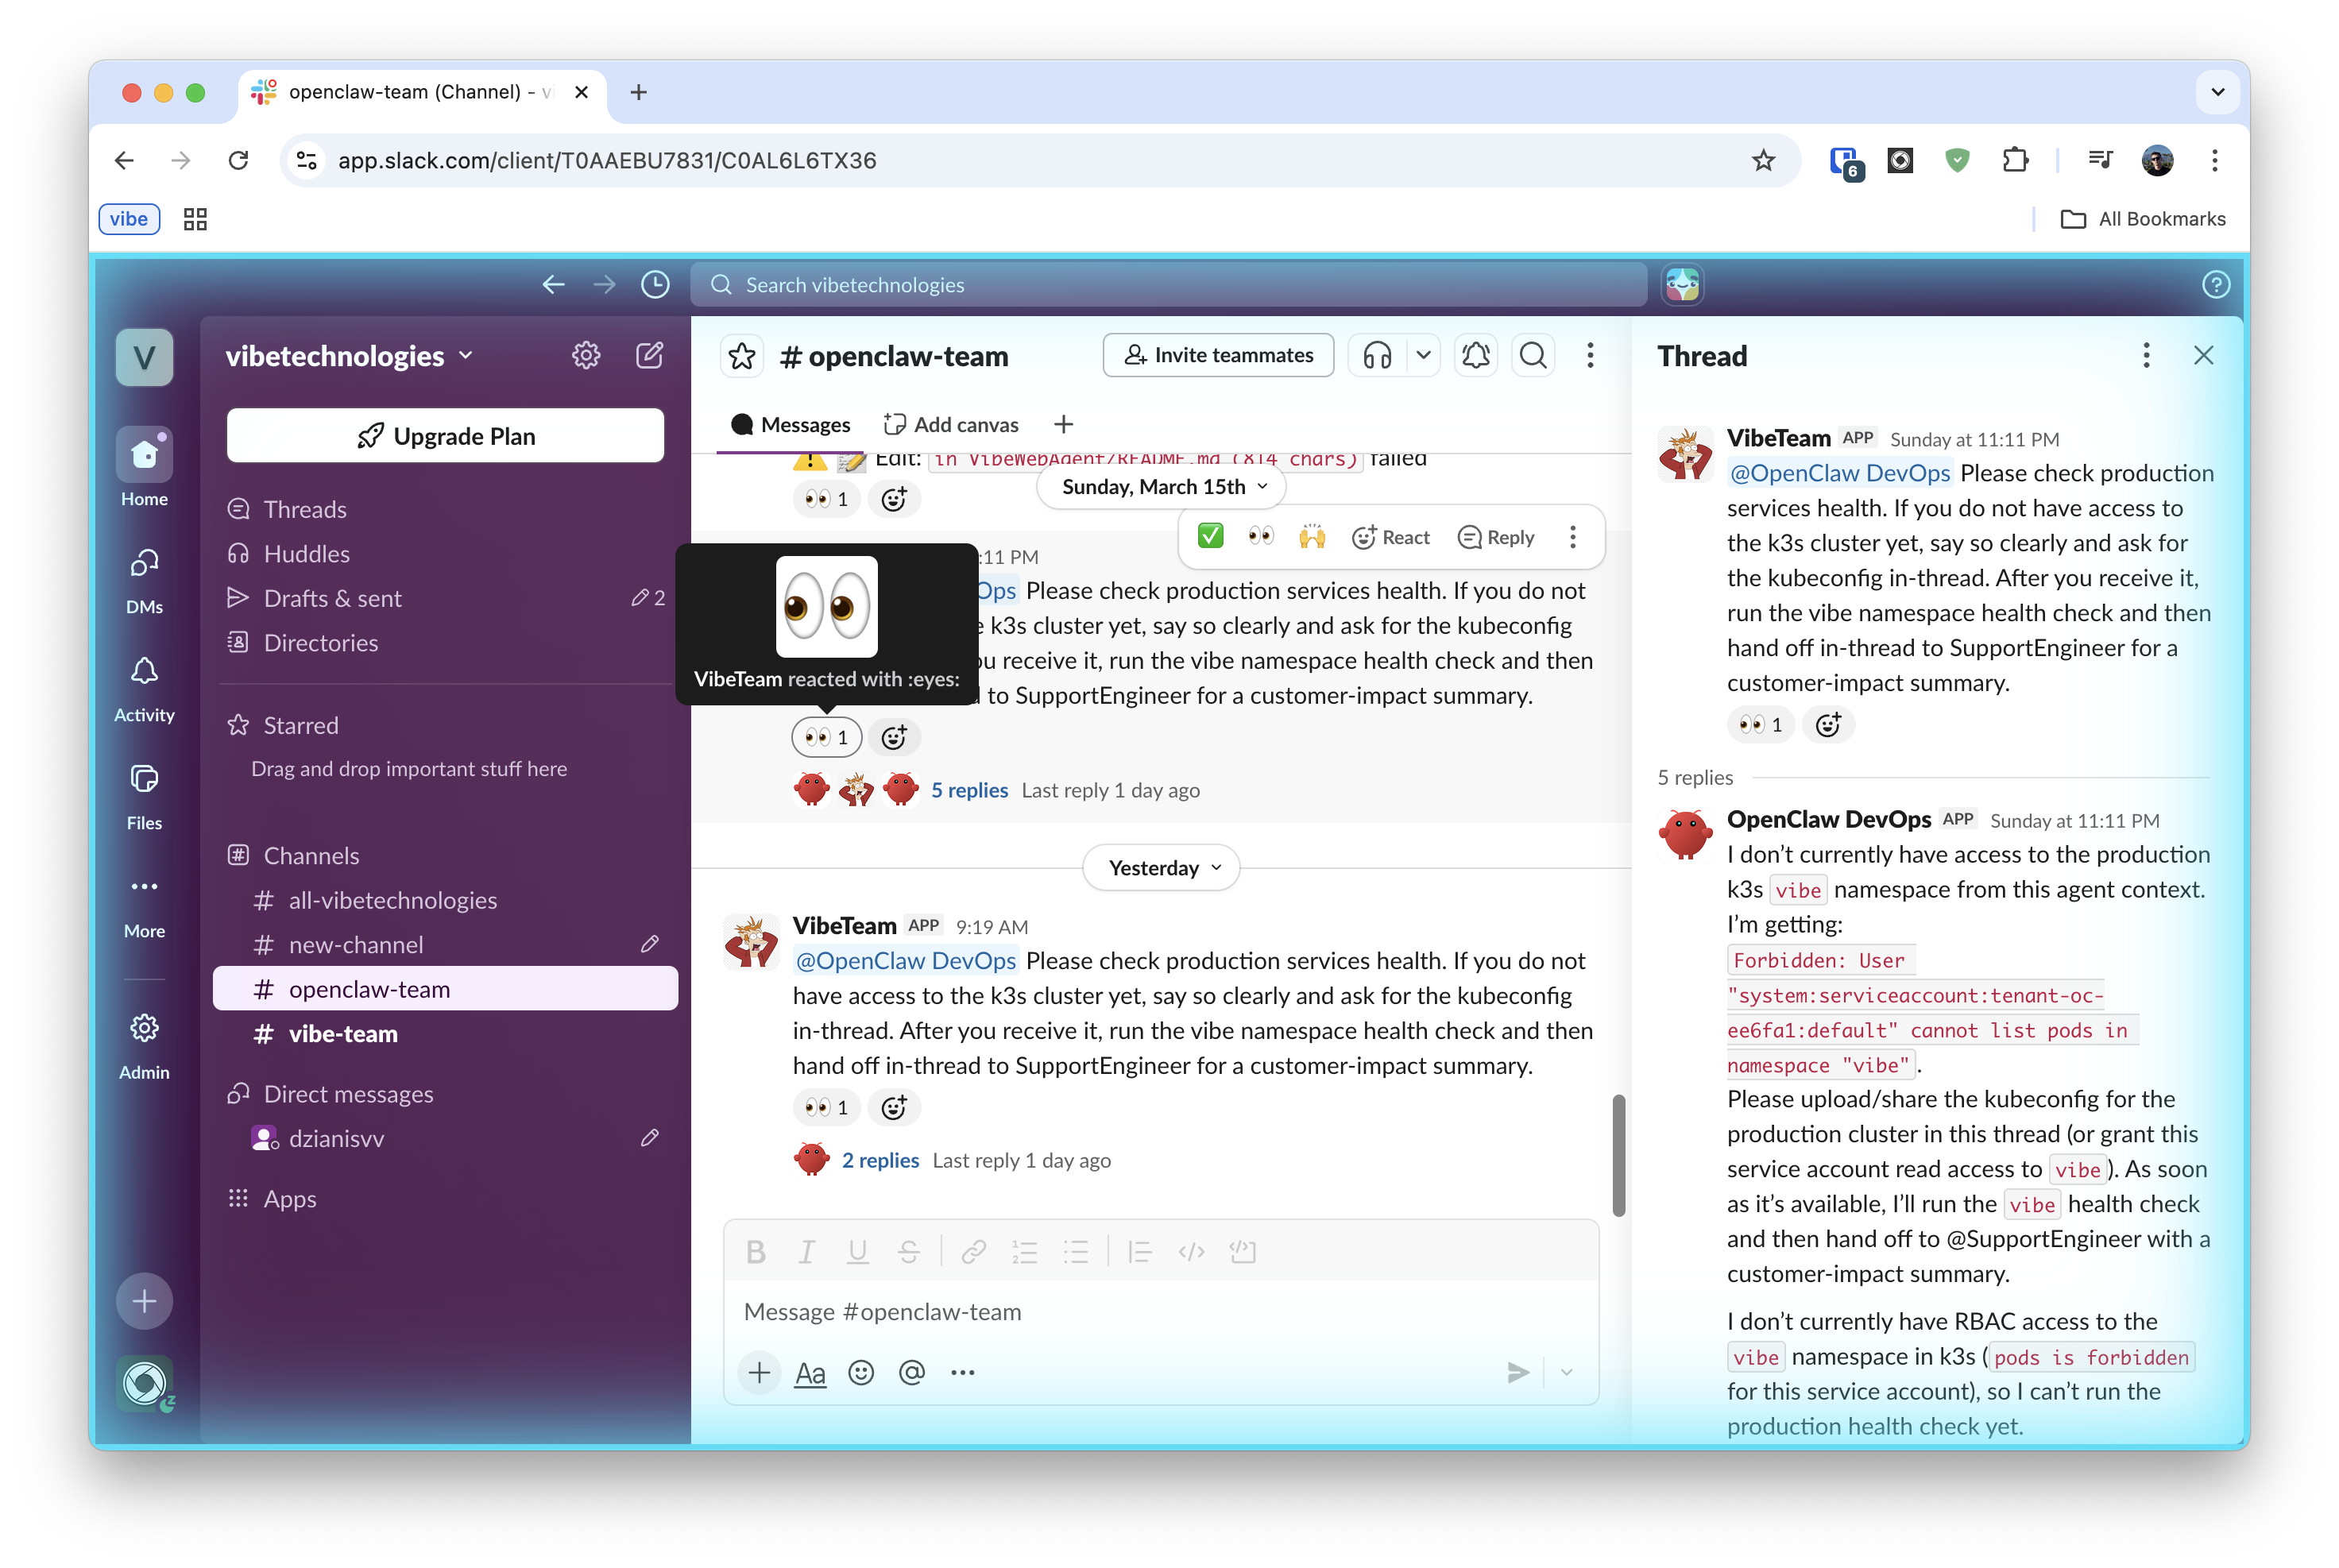Open the 2 replies thread link

pyautogui.click(x=880, y=1160)
